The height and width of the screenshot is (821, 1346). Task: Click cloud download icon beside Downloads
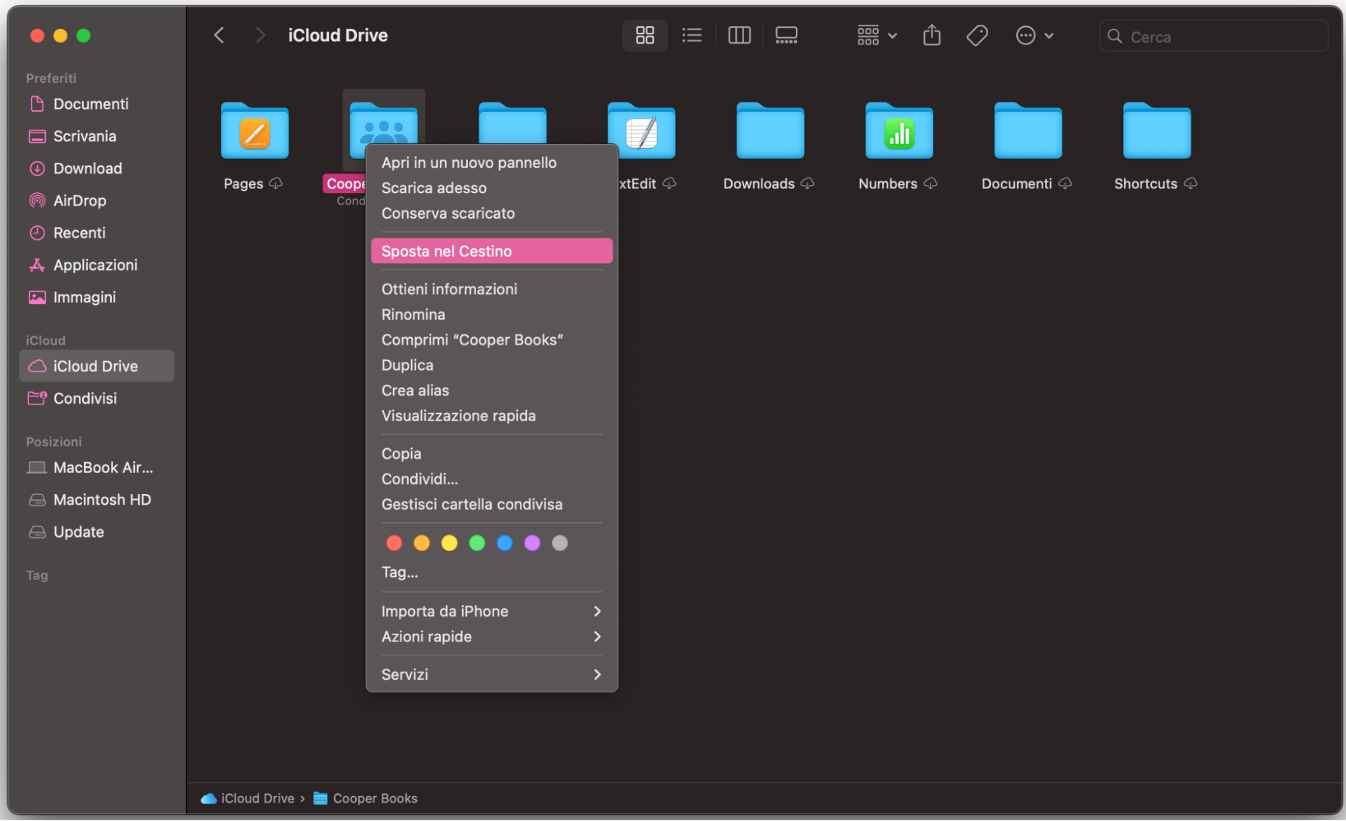coord(807,184)
